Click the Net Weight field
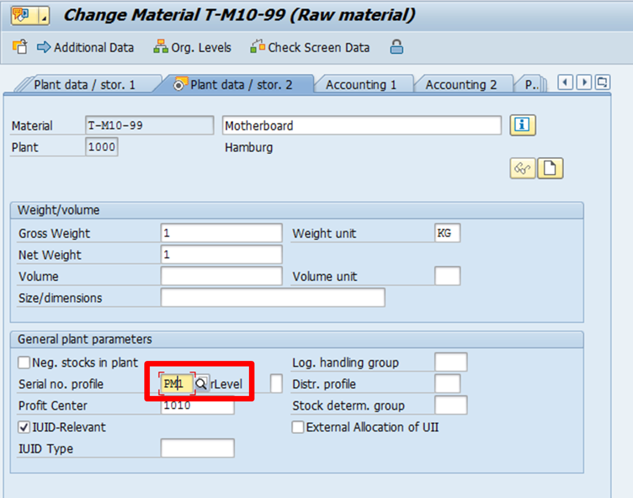 [x=221, y=254]
